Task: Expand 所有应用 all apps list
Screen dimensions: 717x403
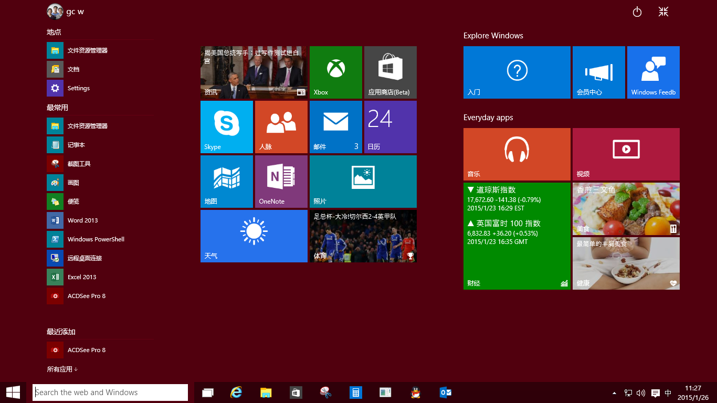Action: click(x=62, y=369)
